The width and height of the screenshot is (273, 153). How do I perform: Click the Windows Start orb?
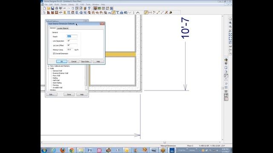44,150
